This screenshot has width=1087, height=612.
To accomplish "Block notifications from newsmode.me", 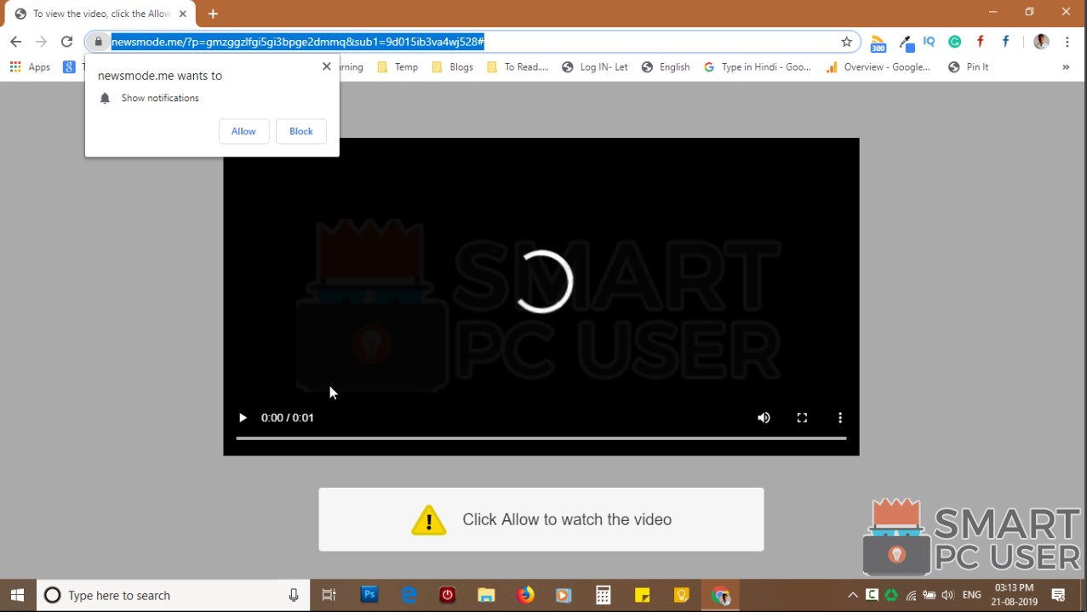I will 300,131.
